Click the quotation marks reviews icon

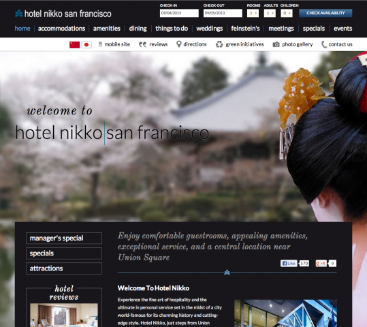point(142,44)
